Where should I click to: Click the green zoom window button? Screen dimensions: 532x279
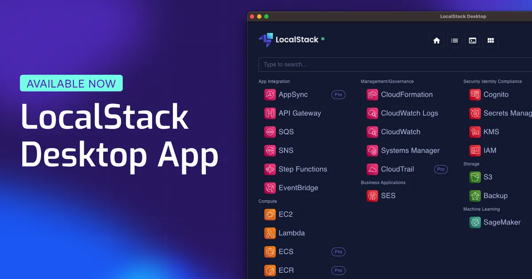tap(266, 16)
